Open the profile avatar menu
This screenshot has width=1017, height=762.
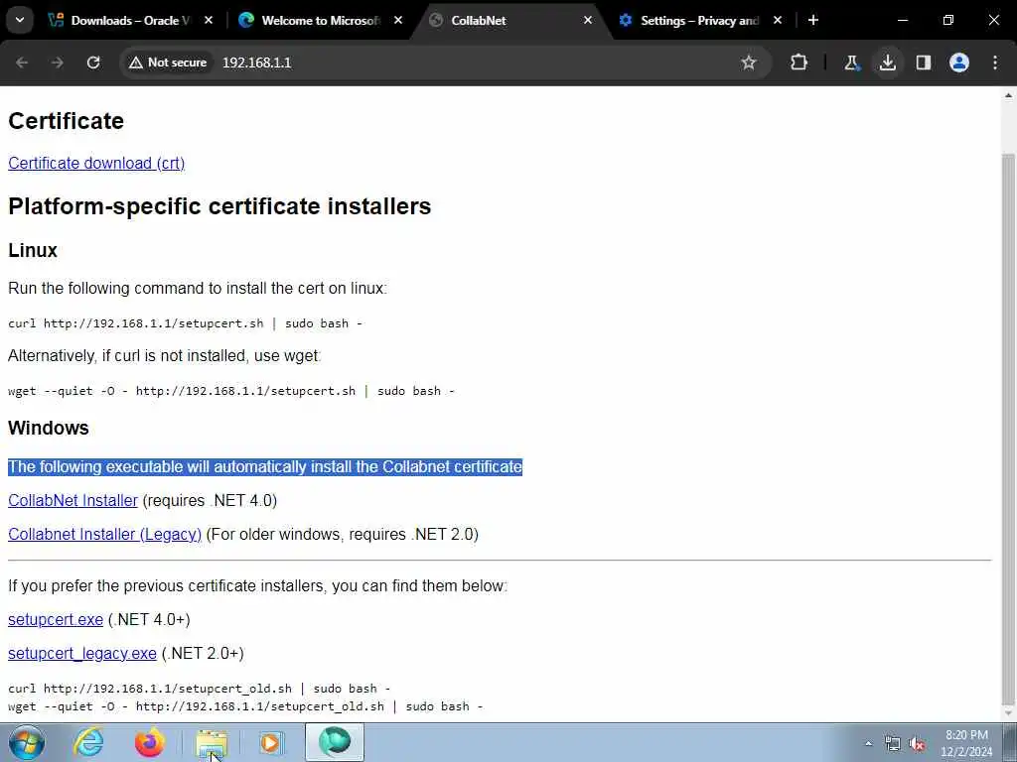[959, 63]
